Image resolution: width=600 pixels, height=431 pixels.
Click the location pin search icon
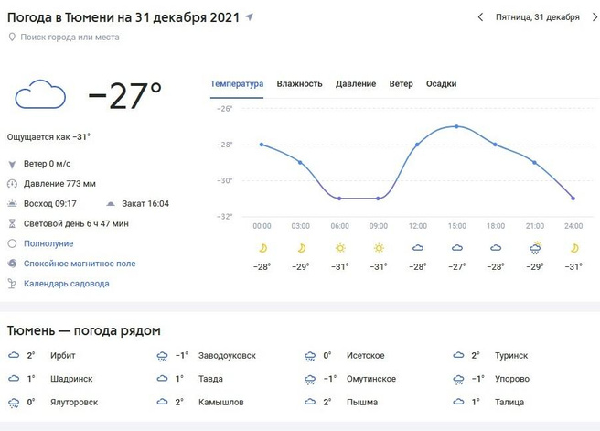pyautogui.click(x=12, y=38)
